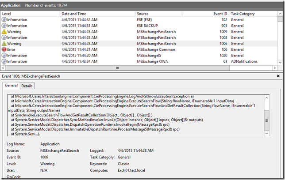Click the Log Name Application value

pyautogui.click(x=50, y=144)
